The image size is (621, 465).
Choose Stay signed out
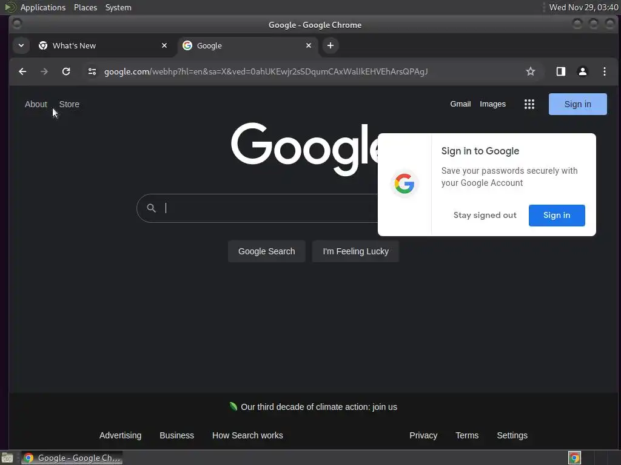click(485, 216)
